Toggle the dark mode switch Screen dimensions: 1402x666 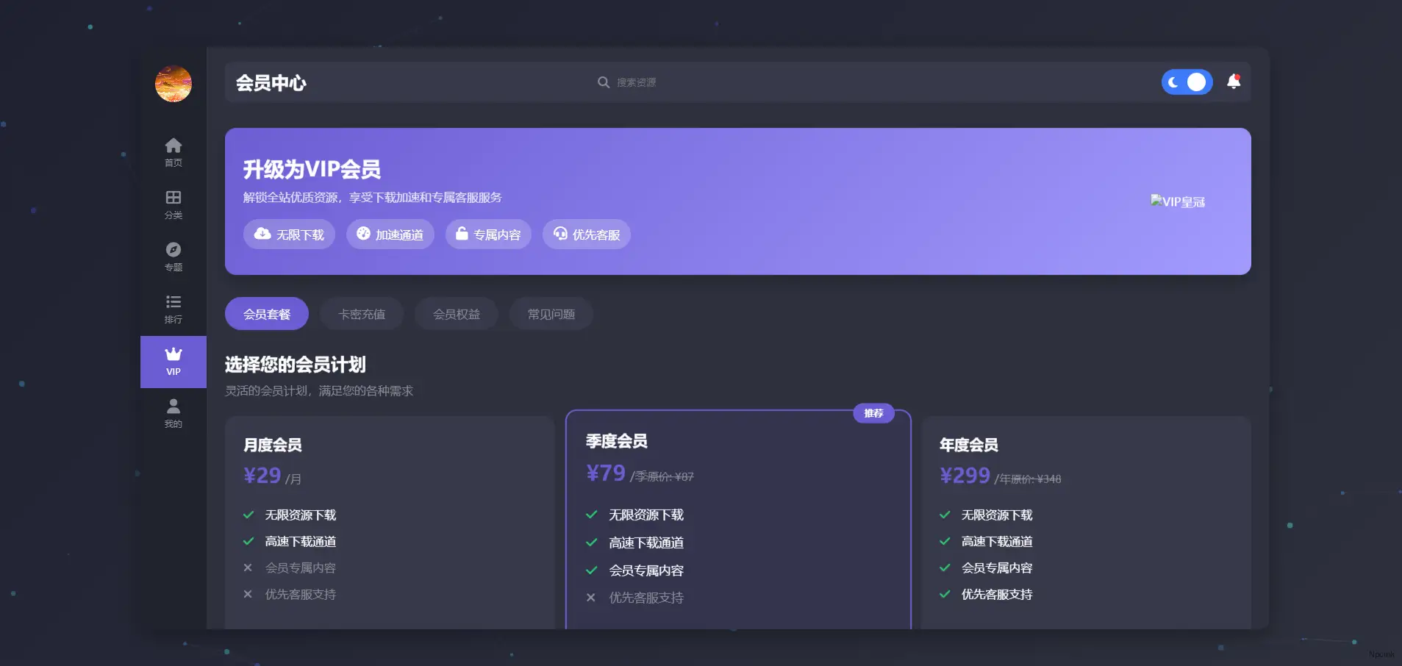(x=1186, y=82)
